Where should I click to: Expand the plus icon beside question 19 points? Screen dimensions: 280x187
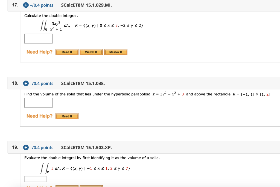click(25, 147)
